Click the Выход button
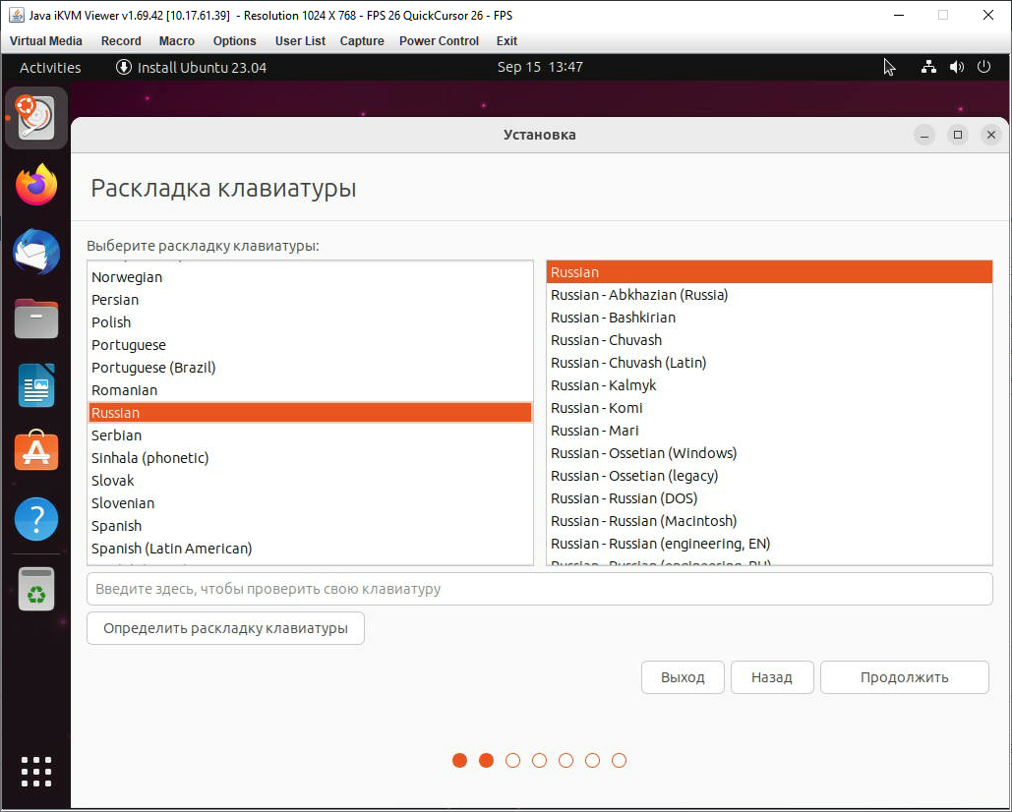 pos(683,677)
